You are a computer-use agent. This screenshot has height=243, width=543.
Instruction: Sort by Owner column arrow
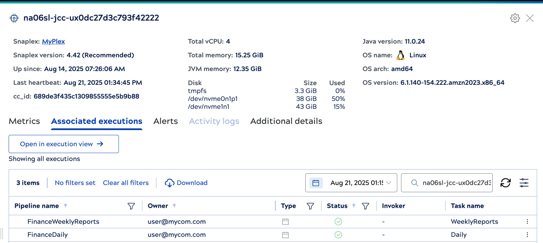(174, 206)
